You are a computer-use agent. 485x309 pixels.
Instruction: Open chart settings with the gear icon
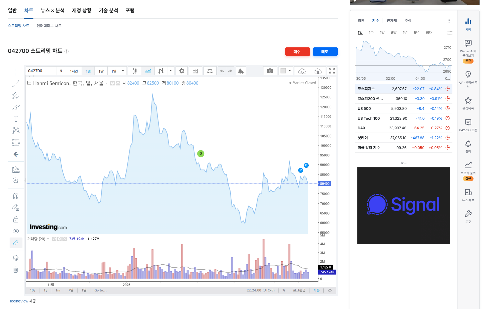pyautogui.click(x=182, y=71)
